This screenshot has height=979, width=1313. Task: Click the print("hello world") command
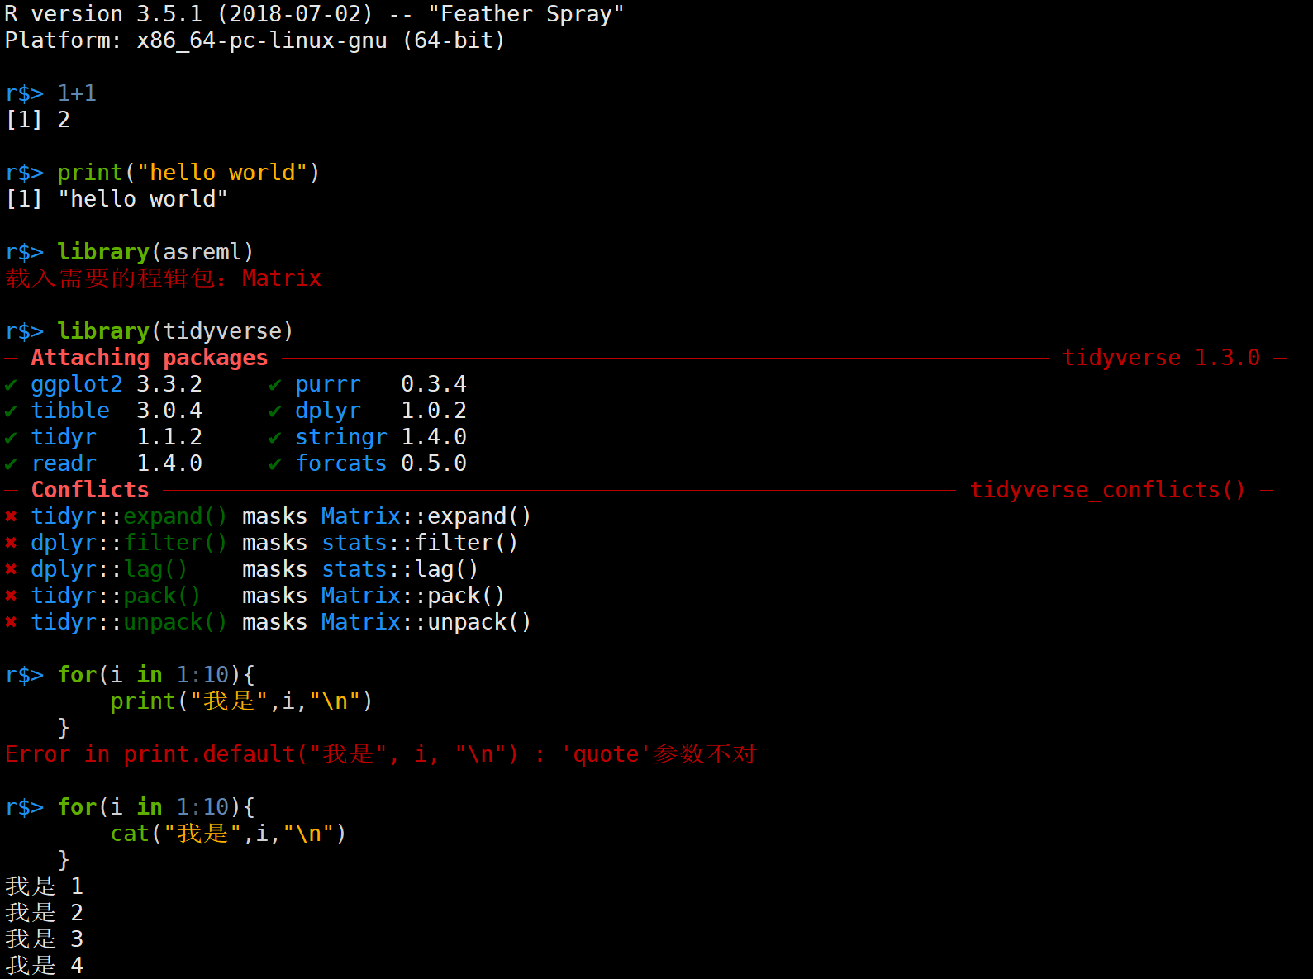pos(188,173)
